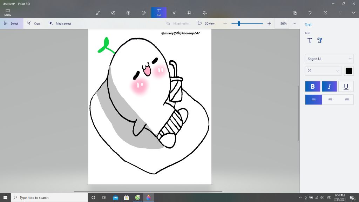Open the Menu
359x202 pixels.
(8, 13)
